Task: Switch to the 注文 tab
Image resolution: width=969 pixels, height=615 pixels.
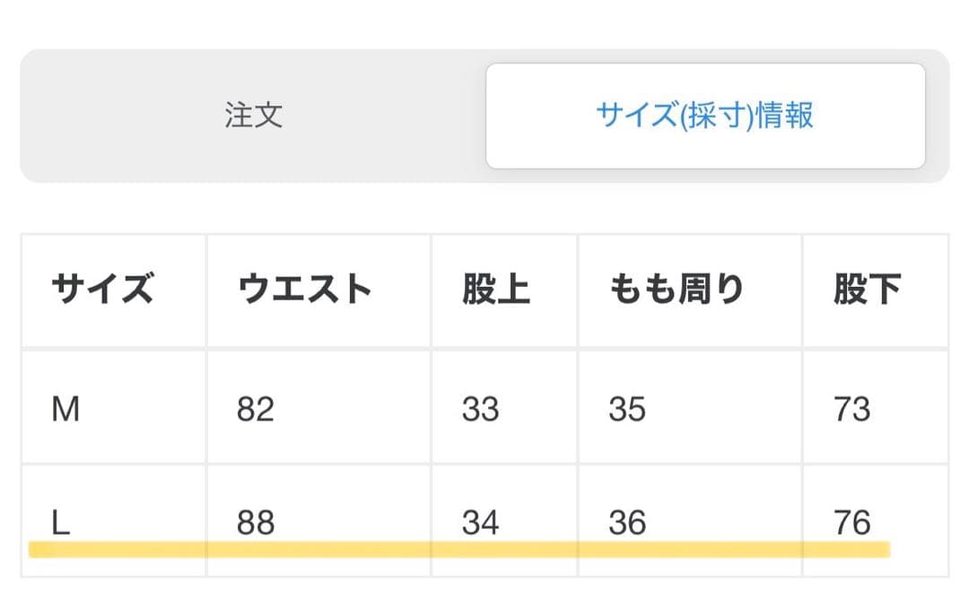Action: coord(254,116)
